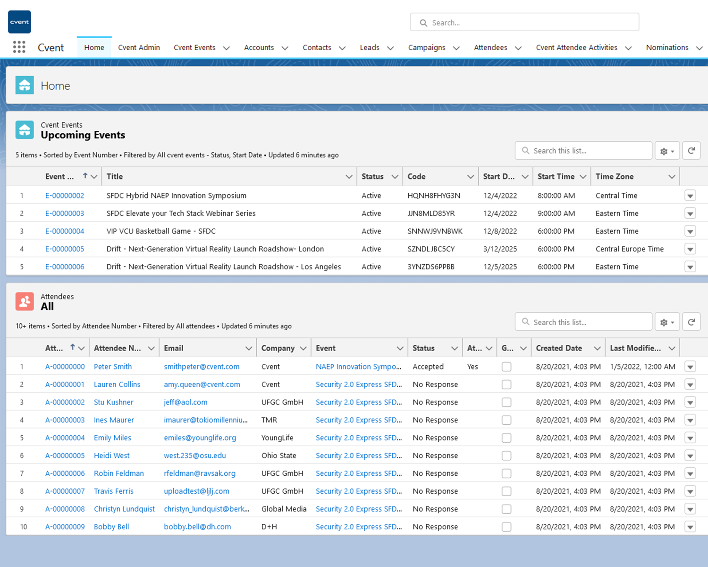Refresh the Attendees All list
The image size is (708, 567).
[x=691, y=322]
